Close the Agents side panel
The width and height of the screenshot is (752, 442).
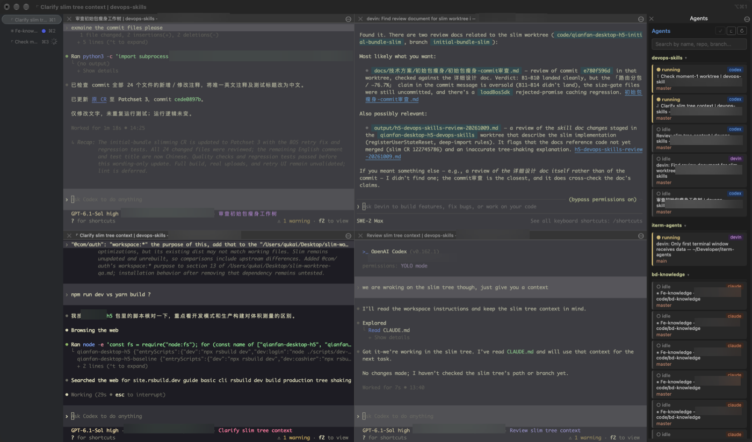click(x=652, y=19)
